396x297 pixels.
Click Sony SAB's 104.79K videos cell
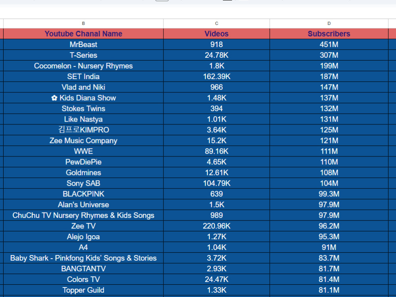coord(217,183)
